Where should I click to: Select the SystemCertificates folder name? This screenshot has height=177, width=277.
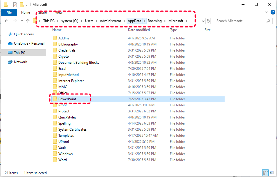tap(72, 129)
